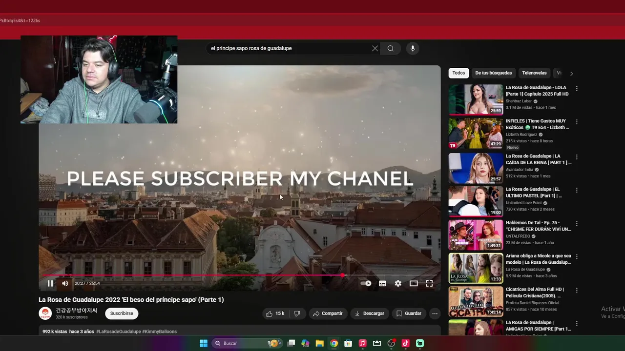625x351 pixels.
Task: Open options for Hablemos De Tal video
Action: pos(577,224)
